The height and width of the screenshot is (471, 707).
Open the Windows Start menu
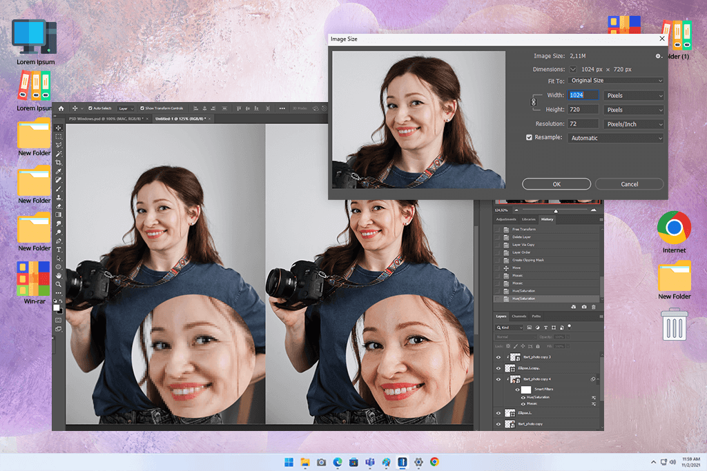[289, 462]
